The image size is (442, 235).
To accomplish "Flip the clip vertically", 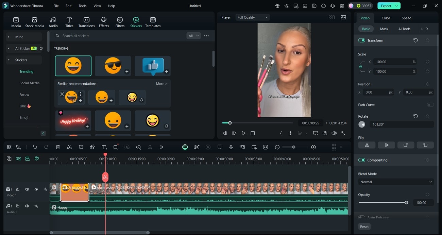I will point(386,145).
